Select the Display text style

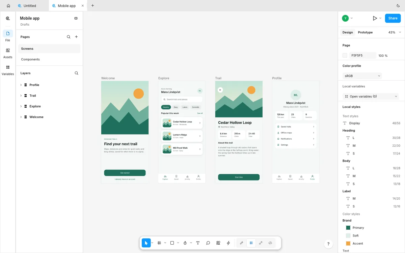click(371, 123)
